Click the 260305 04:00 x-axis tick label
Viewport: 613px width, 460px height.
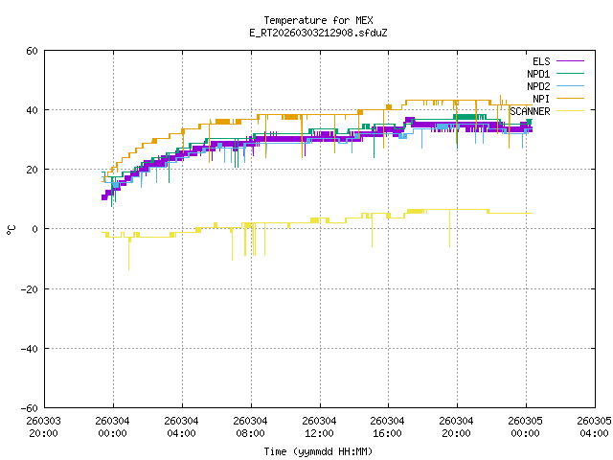[x=593, y=426]
